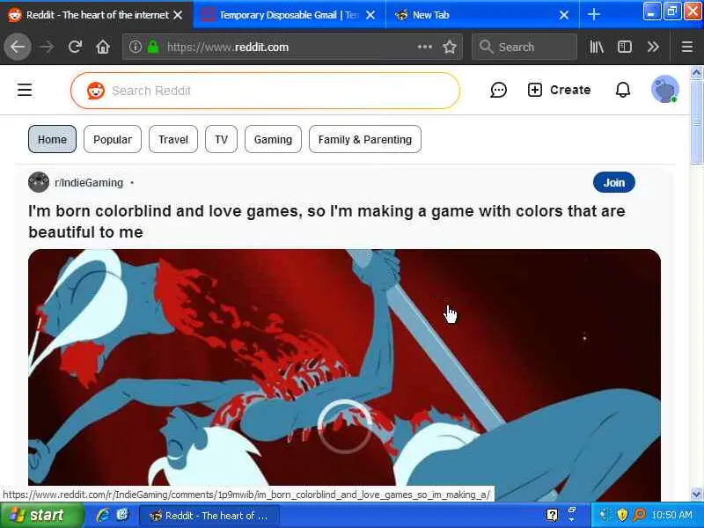This screenshot has width=704, height=528.
Task: Open a new browser tab with plus button
Action: (x=593, y=15)
